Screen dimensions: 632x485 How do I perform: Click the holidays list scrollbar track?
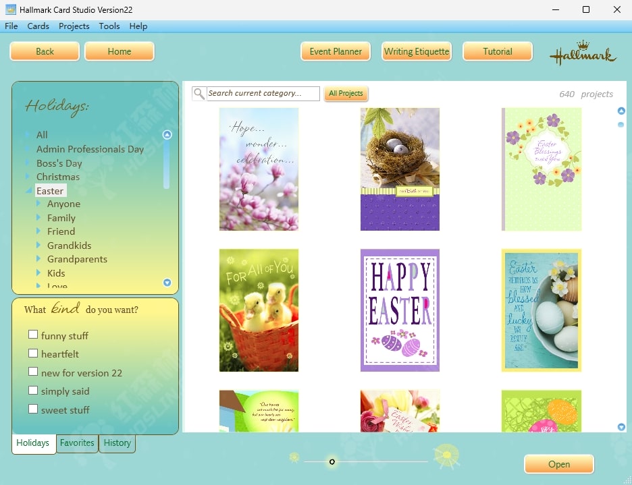pyautogui.click(x=167, y=164)
